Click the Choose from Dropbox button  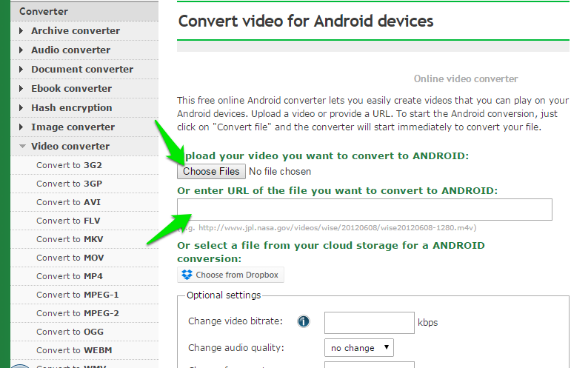point(230,275)
